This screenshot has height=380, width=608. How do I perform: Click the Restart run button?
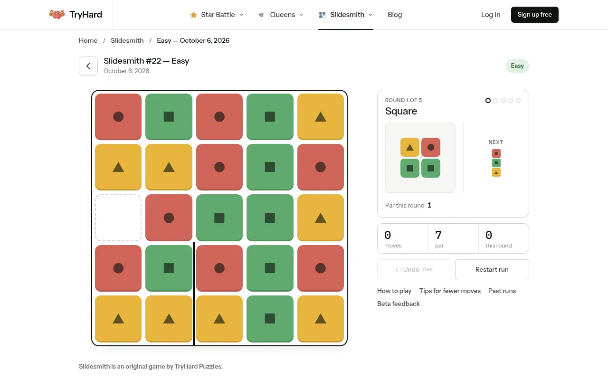pos(492,269)
